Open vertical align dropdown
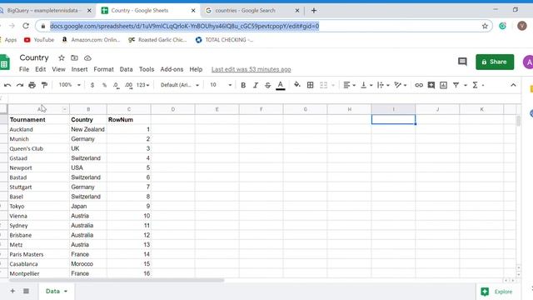The image size is (533, 300). coord(366,85)
